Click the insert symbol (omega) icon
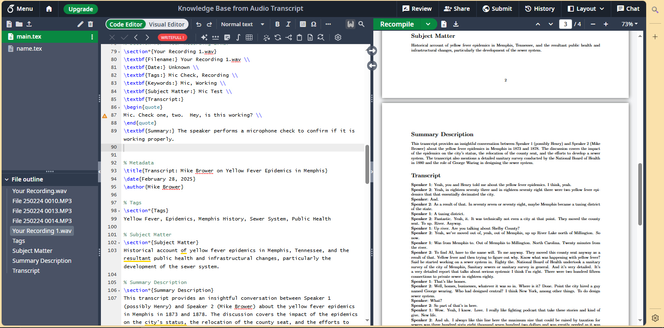 314,24
